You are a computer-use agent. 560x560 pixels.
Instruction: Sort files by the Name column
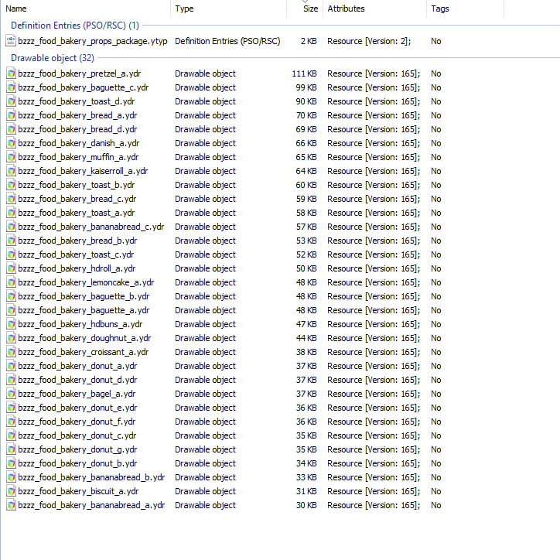pos(86,9)
